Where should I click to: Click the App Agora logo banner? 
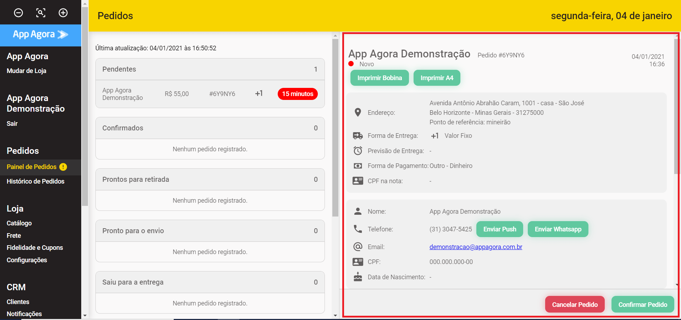pyautogui.click(x=40, y=35)
